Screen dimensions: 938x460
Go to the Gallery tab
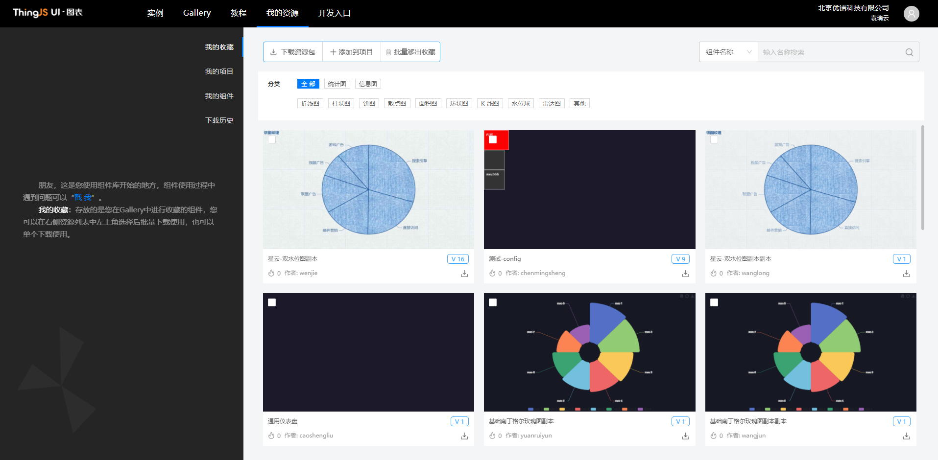point(197,13)
